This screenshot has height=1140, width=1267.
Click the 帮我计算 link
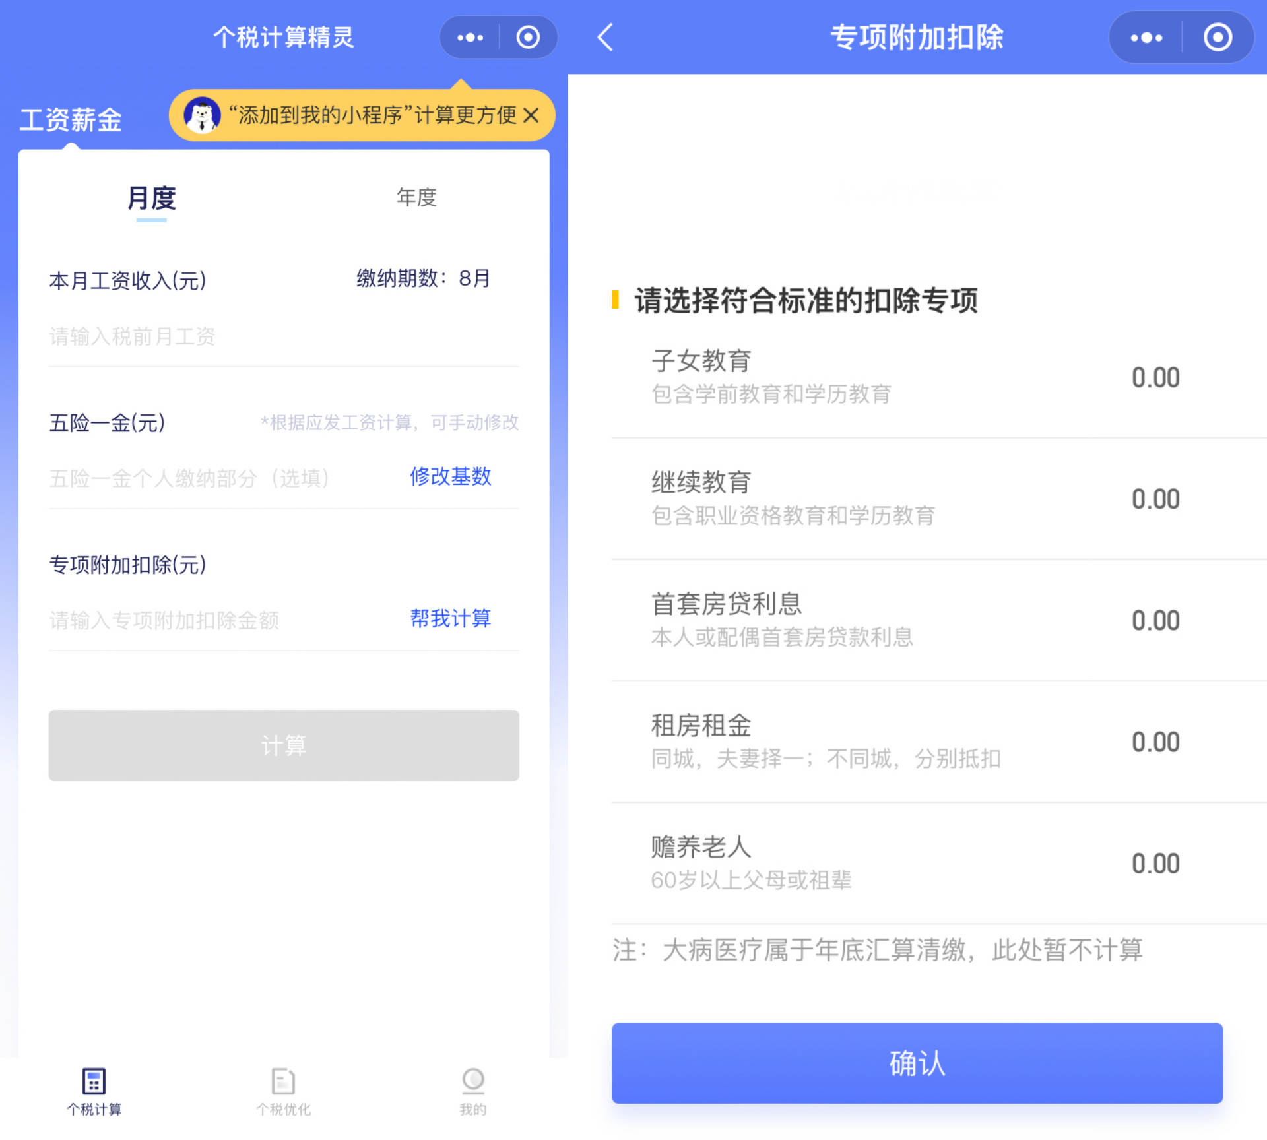coord(450,619)
